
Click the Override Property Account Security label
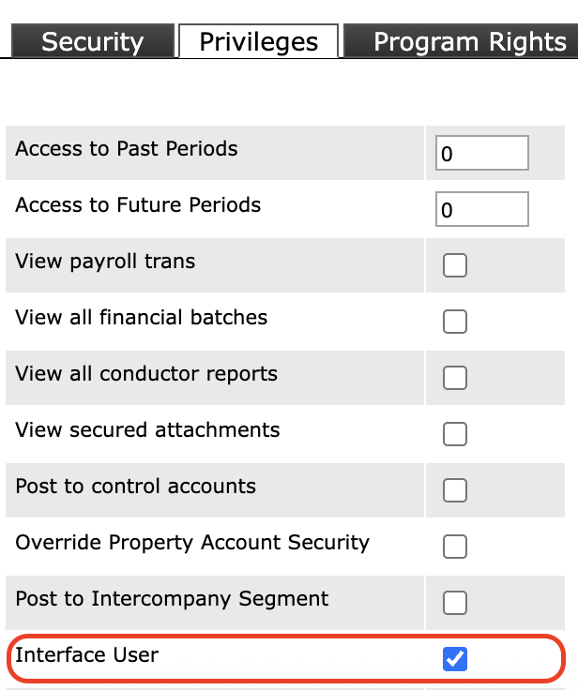(x=192, y=543)
